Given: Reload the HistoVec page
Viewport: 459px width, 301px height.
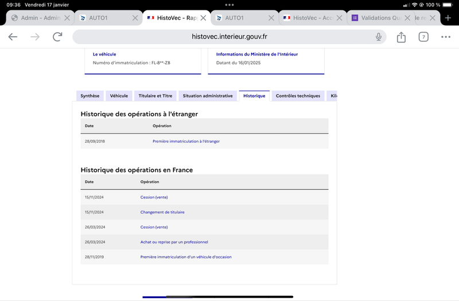Looking at the screenshot, I should point(57,37).
